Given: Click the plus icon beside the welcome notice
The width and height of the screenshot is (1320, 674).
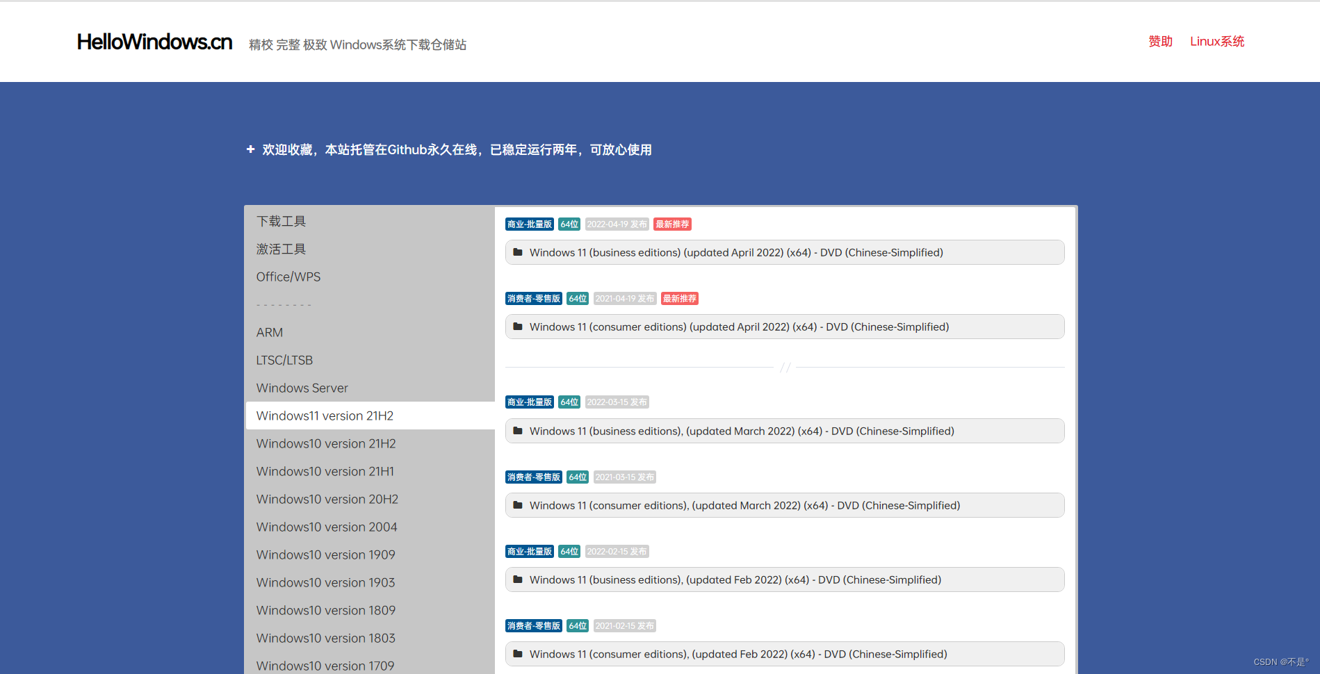Looking at the screenshot, I should pos(250,149).
